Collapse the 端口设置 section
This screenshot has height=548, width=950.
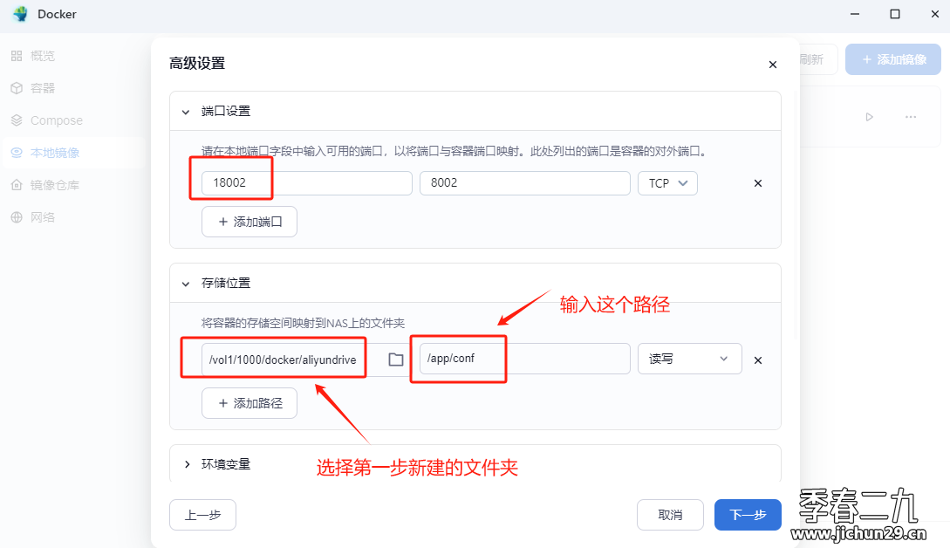tap(186, 112)
